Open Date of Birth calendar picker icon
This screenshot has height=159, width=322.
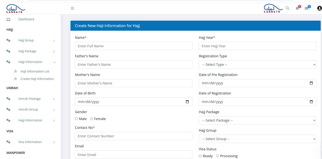coord(187,102)
